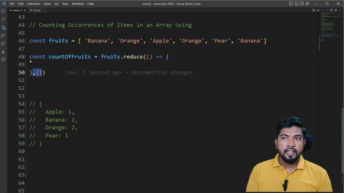344x193 pixels.
Task: Open the File menu
Action: click(x=12, y=4)
